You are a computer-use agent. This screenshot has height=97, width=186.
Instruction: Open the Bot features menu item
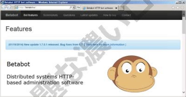pos(30,15)
